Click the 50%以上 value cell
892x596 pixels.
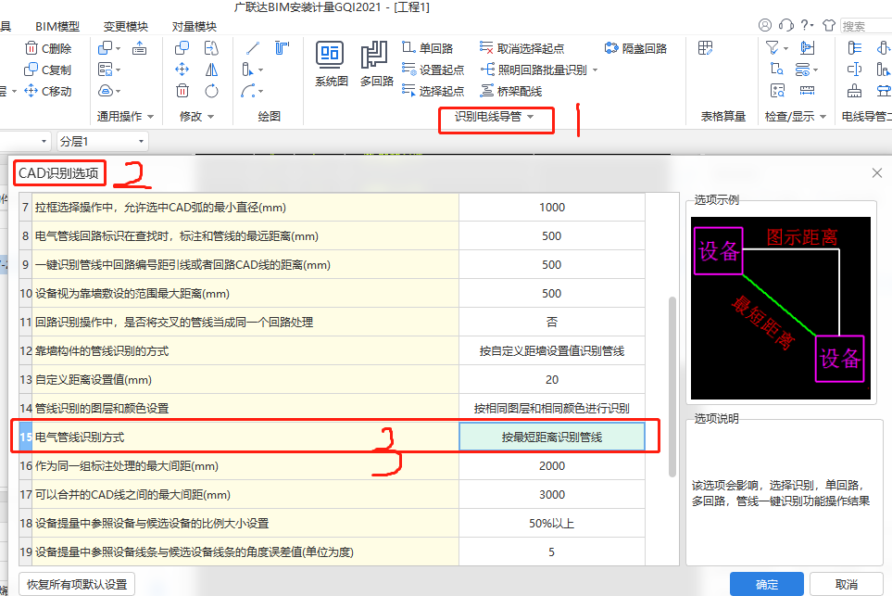point(552,523)
